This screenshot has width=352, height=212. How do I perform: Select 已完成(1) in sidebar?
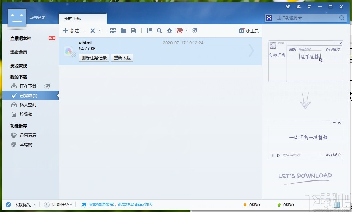[30, 96]
